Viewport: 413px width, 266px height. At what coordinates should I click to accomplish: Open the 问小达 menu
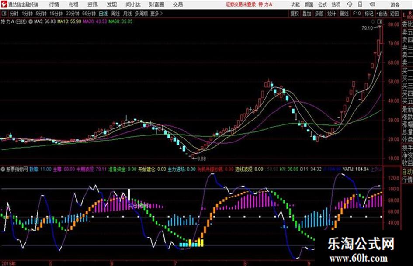point(133,4)
